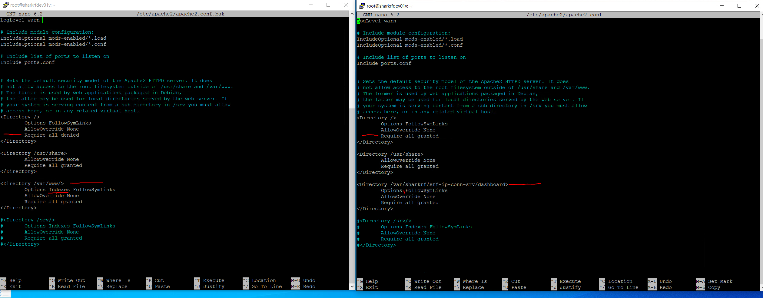Click ^X Exit in right nano window
This screenshot has height=298, width=763.
pyautogui.click(x=367, y=287)
